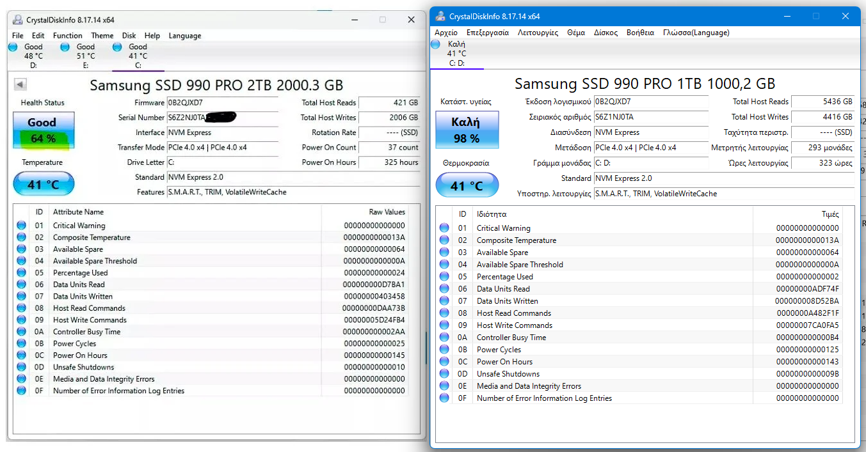866x452 pixels.
Task: Click status icon for Critical Warning, left window
Action: (x=22, y=225)
